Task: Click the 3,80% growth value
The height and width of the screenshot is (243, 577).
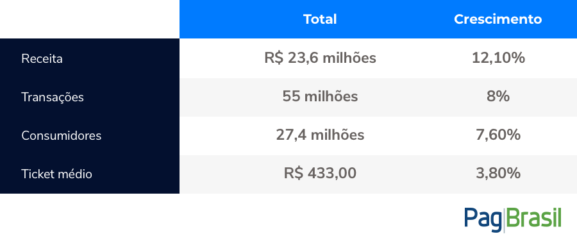Action: (498, 173)
